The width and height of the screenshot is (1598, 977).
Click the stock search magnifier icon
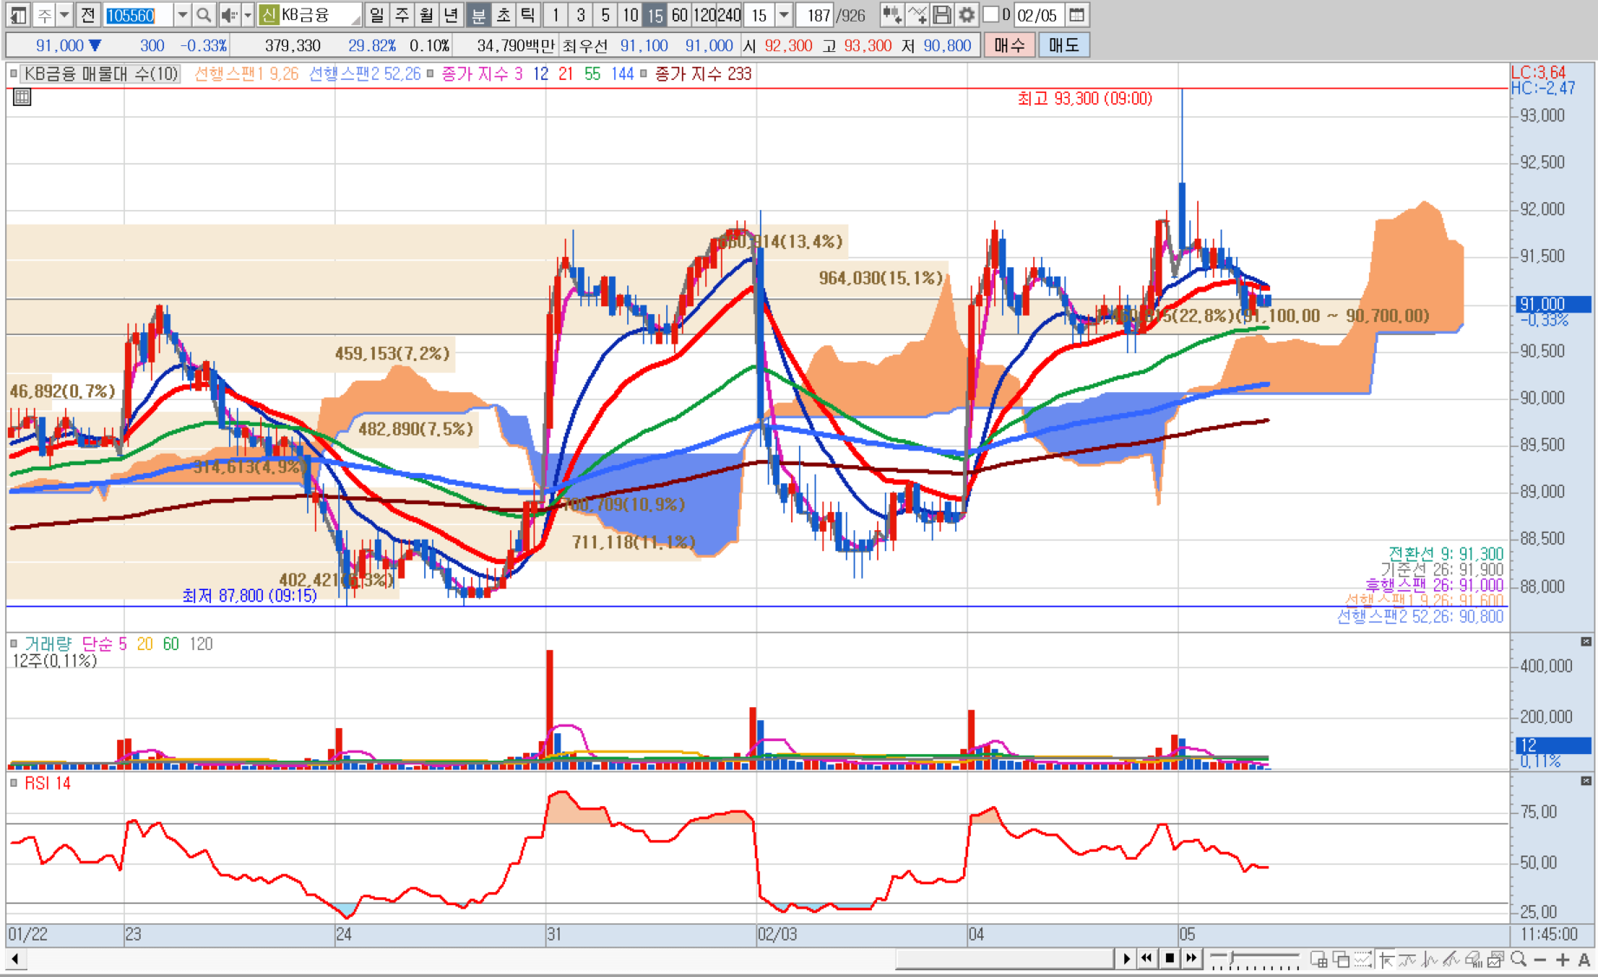pyautogui.click(x=203, y=15)
